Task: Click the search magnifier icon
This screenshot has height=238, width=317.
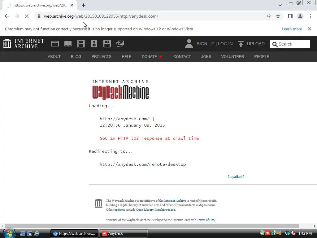Action: [275, 44]
